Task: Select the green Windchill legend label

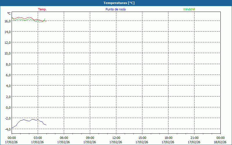Action: coord(189,9)
